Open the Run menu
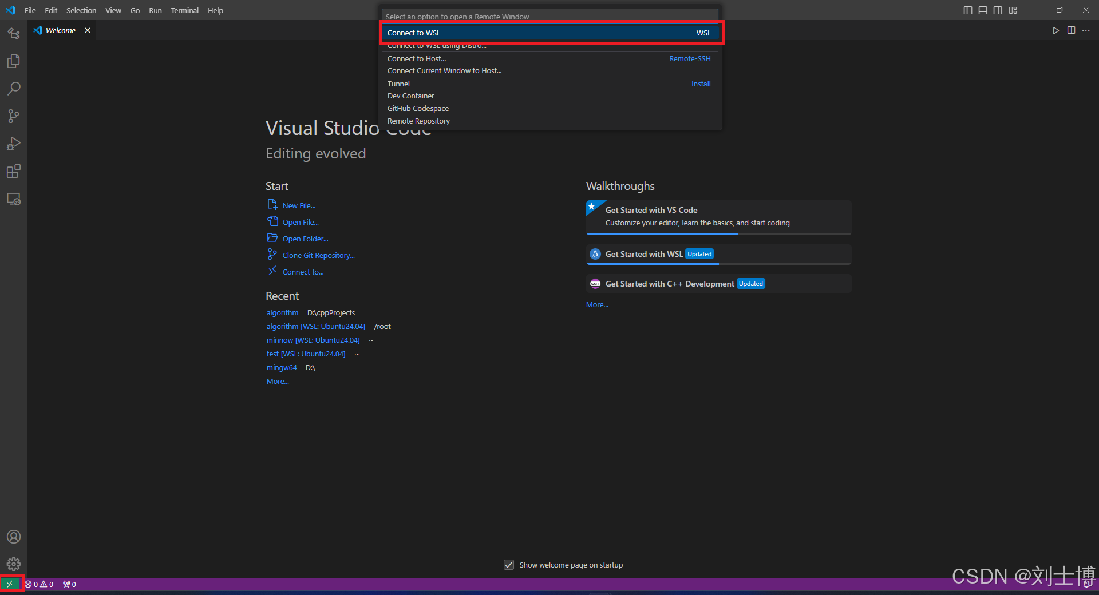Screen dimensions: 1099x595 (155, 10)
